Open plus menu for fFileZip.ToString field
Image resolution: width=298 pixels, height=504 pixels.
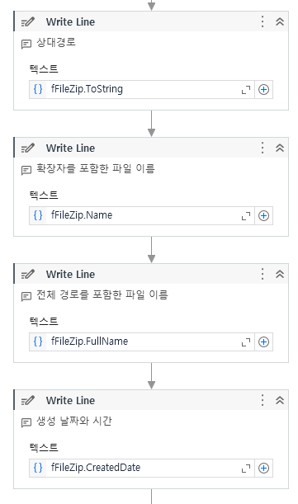pos(263,90)
